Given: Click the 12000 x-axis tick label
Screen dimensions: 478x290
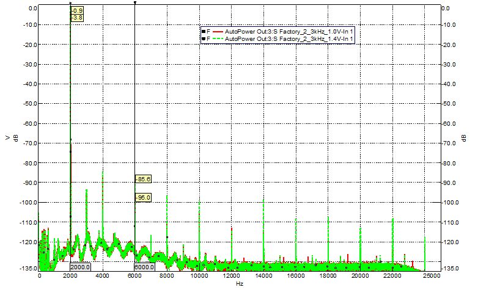Looking at the screenshot, I should point(232,276).
